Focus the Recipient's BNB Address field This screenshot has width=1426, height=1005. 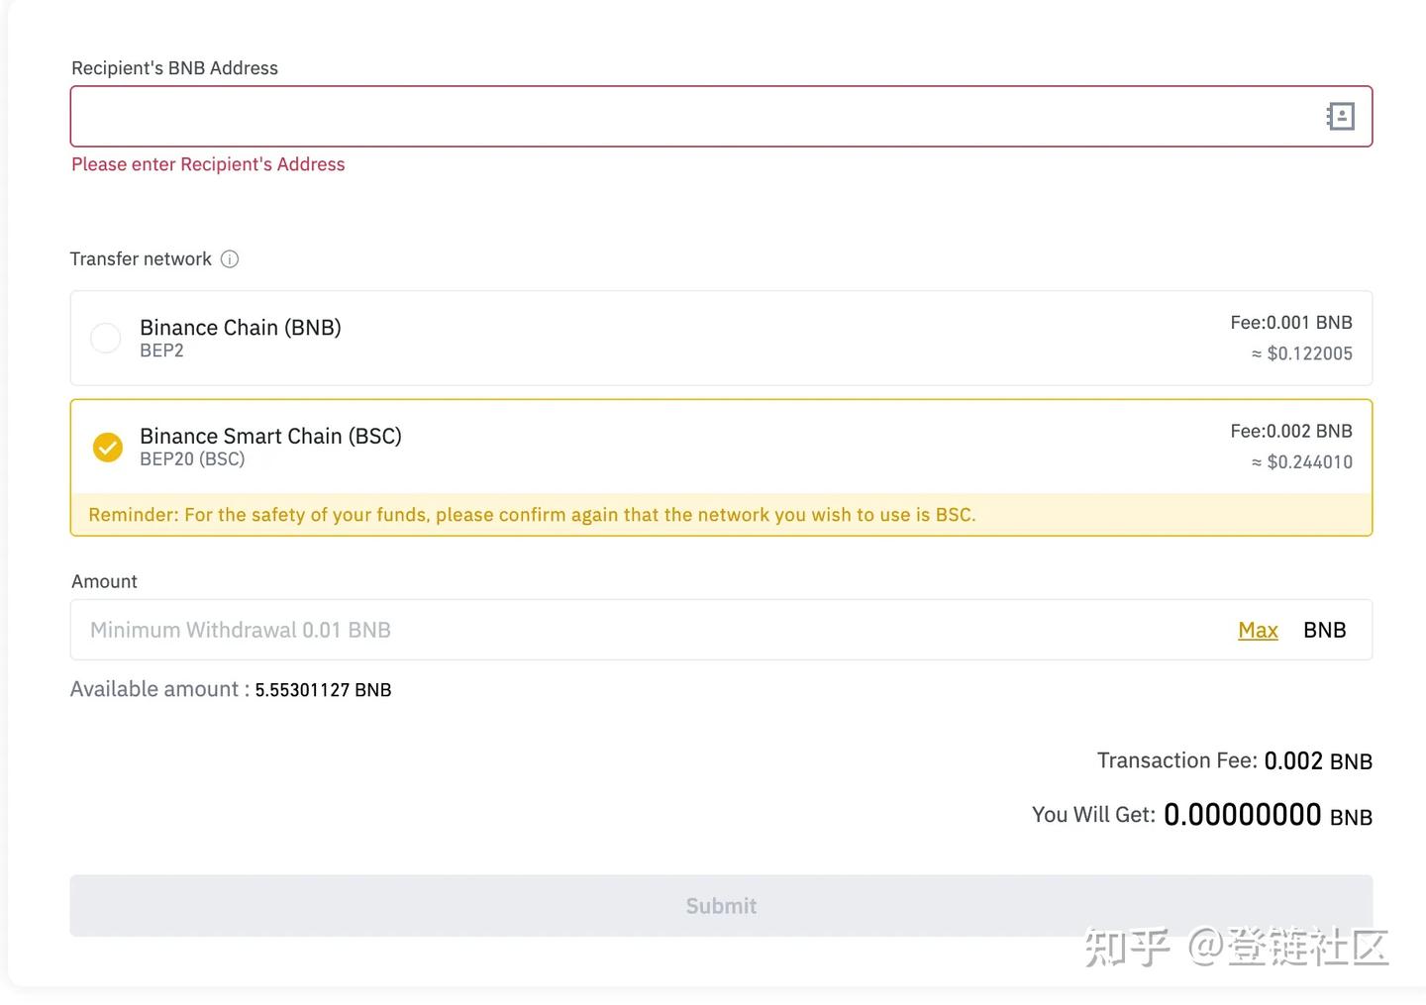[x=693, y=117]
